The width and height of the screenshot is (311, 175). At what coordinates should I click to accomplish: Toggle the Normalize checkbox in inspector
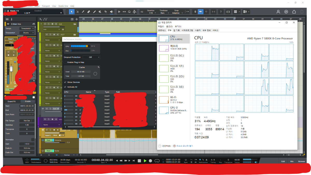33,140
